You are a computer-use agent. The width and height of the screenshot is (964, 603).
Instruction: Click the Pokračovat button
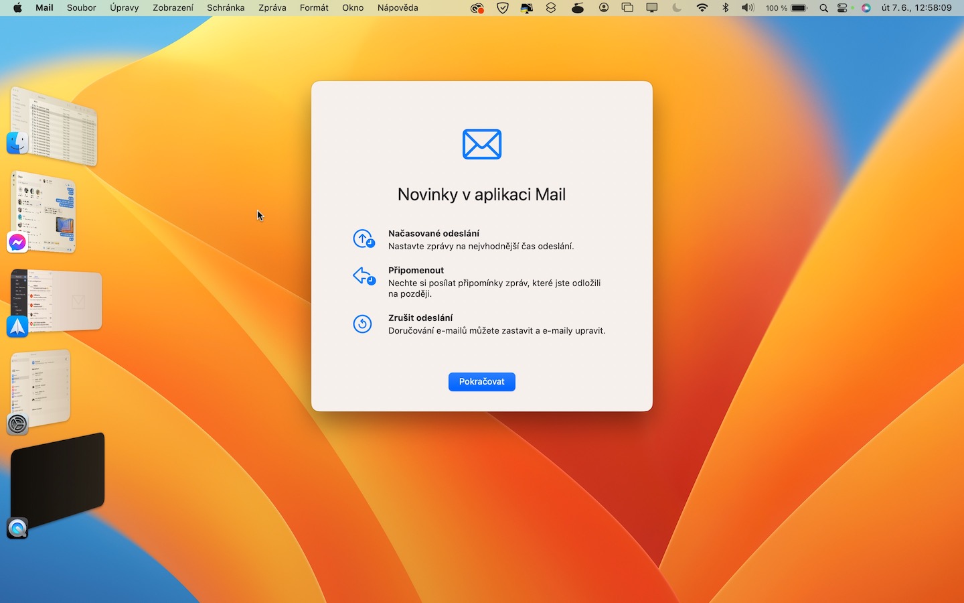482,382
